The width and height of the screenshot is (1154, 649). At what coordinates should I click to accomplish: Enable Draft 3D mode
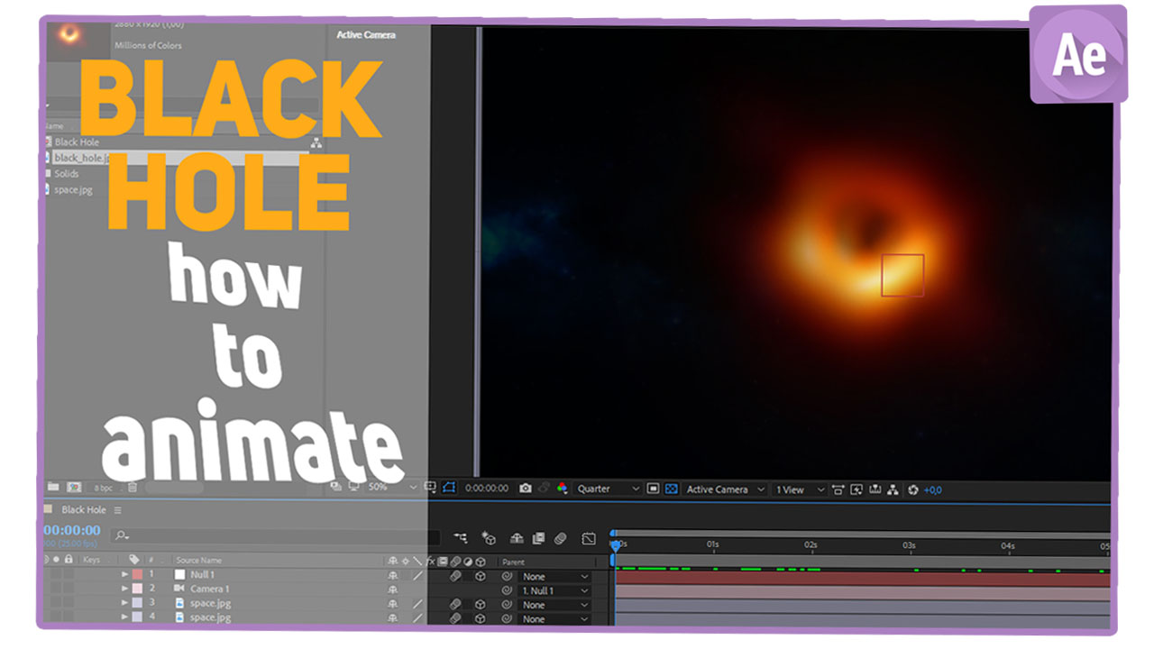[x=490, y=538]
